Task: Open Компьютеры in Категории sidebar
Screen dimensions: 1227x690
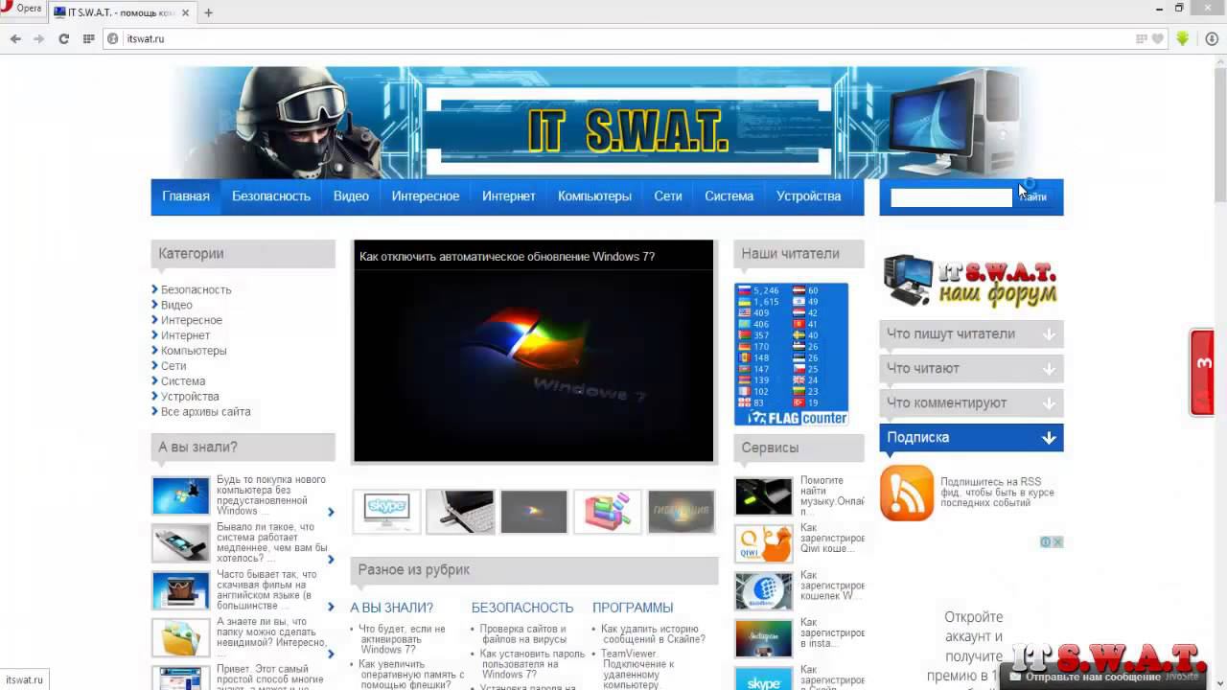Action: (x=194, y=351)
